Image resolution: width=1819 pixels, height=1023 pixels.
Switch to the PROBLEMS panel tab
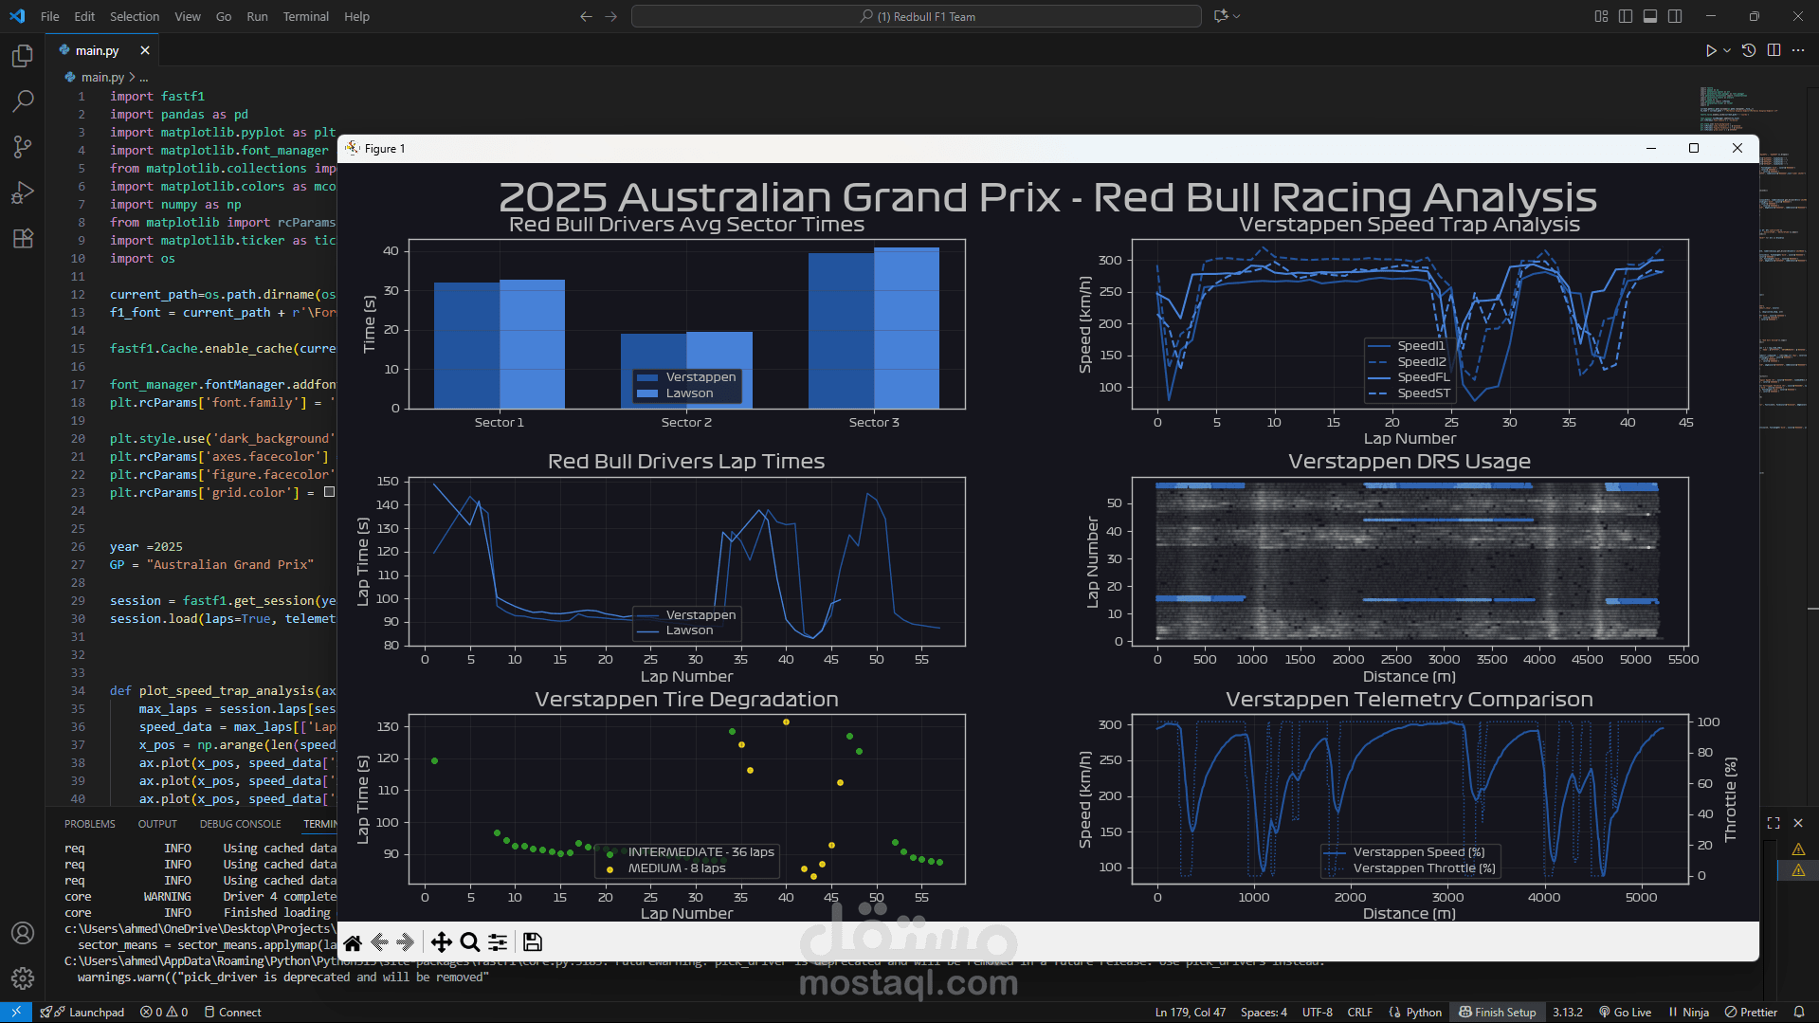pos(90,824)
